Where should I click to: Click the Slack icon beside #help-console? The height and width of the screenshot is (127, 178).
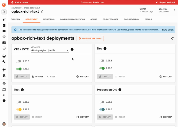tap(12, 2)
